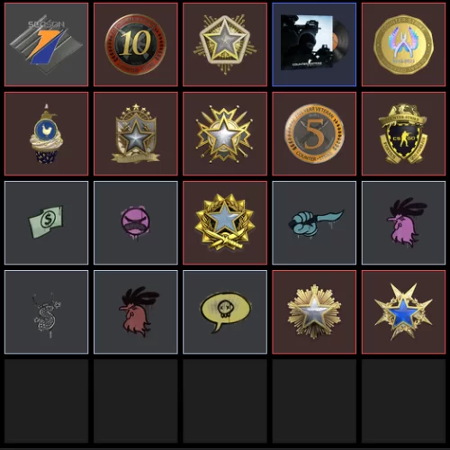Select the pentagon star service medal
The image size is (450, 450).
(x=225, y=44)
